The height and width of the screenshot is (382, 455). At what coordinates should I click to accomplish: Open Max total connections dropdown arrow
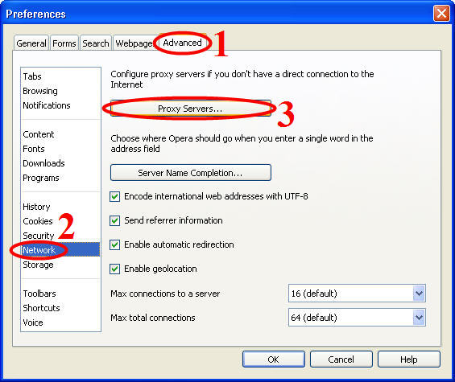click(419, 318)
